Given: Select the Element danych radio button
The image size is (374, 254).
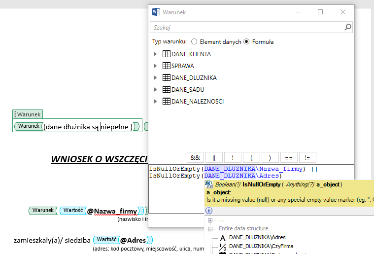Looking at the screenshot, I should click(194, 42).
